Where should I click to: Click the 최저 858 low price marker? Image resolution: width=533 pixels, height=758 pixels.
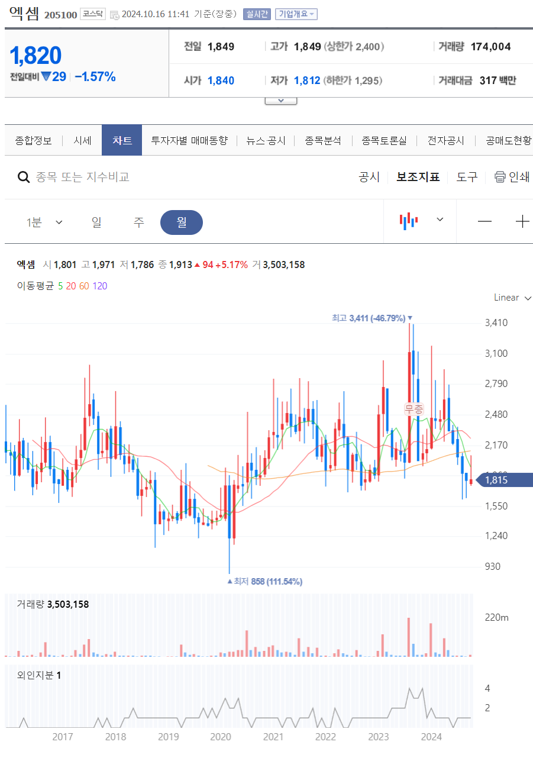265,582
